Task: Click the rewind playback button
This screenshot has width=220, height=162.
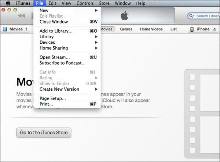Action: (x=22, y=15)
